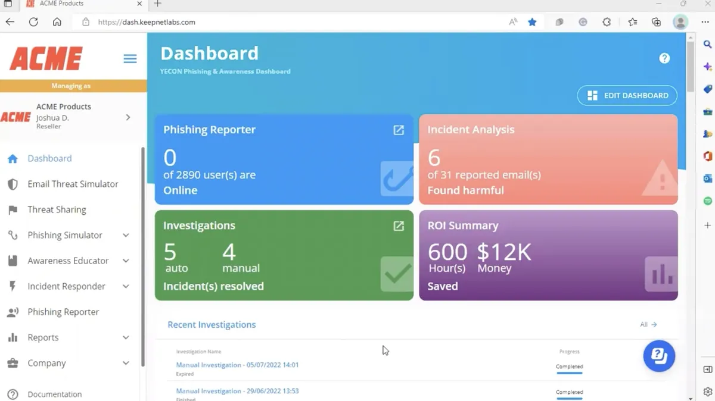The image size is (715, 401).
Task: Click the Incident Analysis card
Action: [548, 159]
